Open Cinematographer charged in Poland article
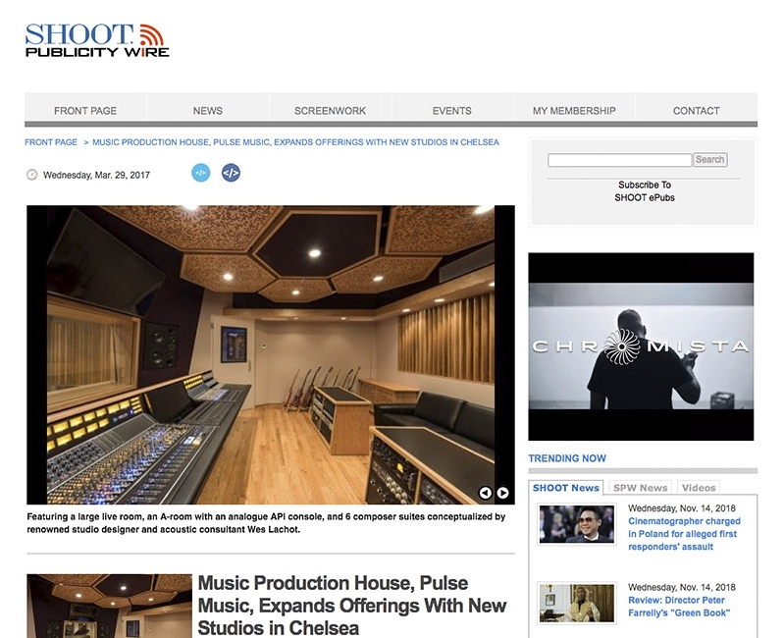Viewport: 784px width, 638px height. 684,534
